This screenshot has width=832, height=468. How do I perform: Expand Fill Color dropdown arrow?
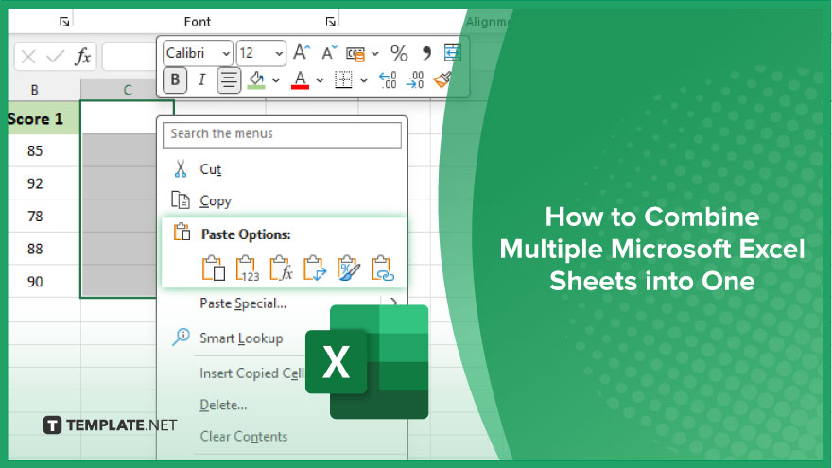276,80
